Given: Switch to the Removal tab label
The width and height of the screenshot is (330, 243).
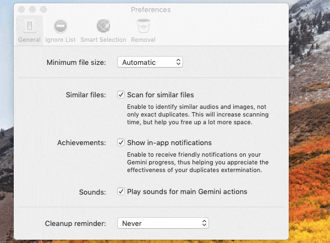Looking at the screenshot, I should tap(144, 40).
